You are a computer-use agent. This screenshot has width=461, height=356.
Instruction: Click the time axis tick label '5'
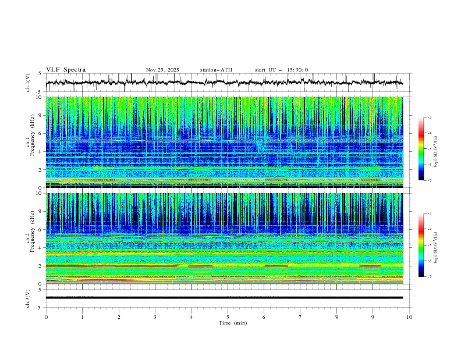[228, 317]
